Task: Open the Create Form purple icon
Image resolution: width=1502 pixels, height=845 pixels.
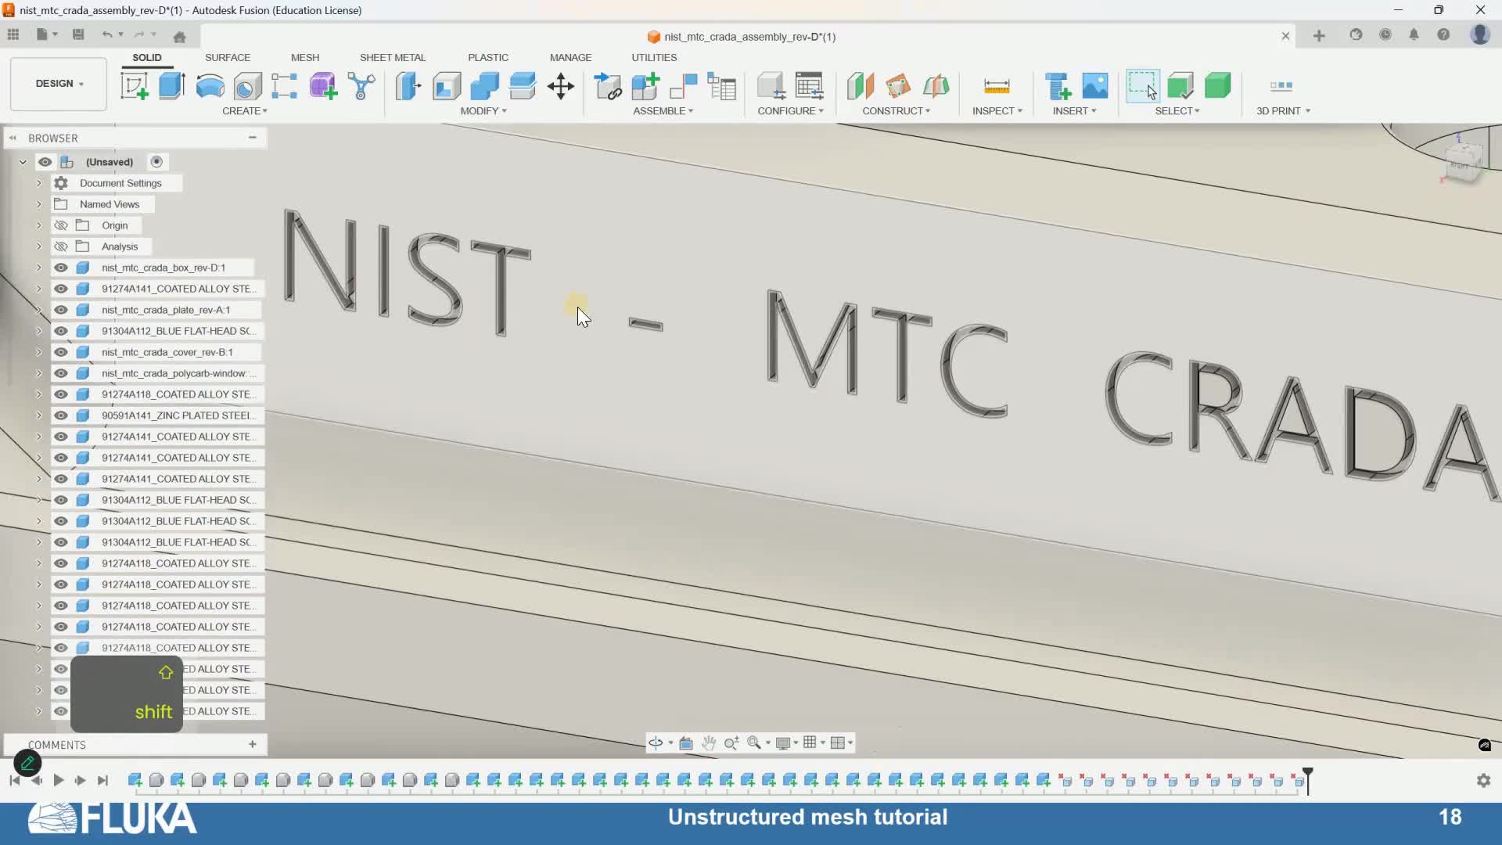Action: [323, 86]
